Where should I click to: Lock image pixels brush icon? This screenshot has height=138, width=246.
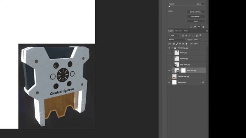coord(177,44)
